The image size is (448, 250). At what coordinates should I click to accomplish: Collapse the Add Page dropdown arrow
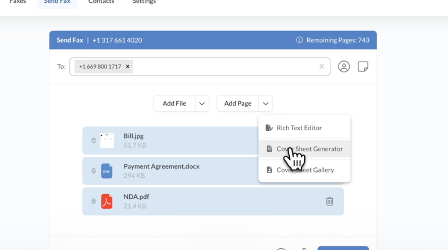tap(266, 103)
